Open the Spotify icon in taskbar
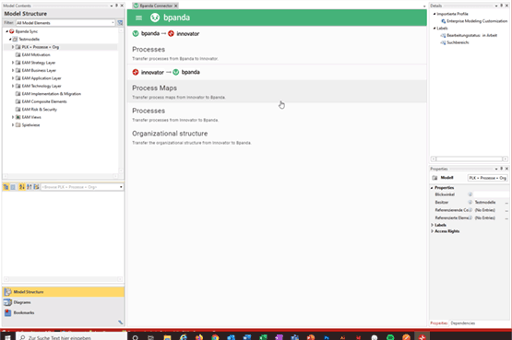512x340 pixels. (x=390, y=337)
